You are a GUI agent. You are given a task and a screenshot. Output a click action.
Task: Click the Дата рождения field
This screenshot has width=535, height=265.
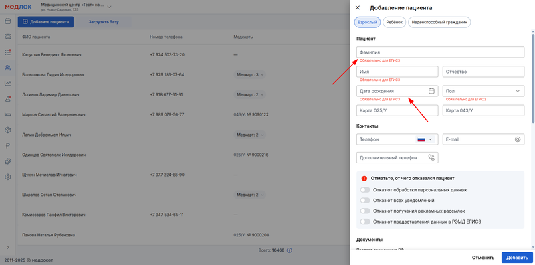(397, 91)
